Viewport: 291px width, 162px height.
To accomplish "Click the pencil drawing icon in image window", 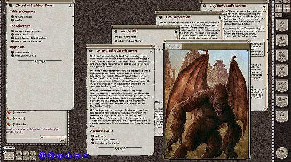I will 173,46.
